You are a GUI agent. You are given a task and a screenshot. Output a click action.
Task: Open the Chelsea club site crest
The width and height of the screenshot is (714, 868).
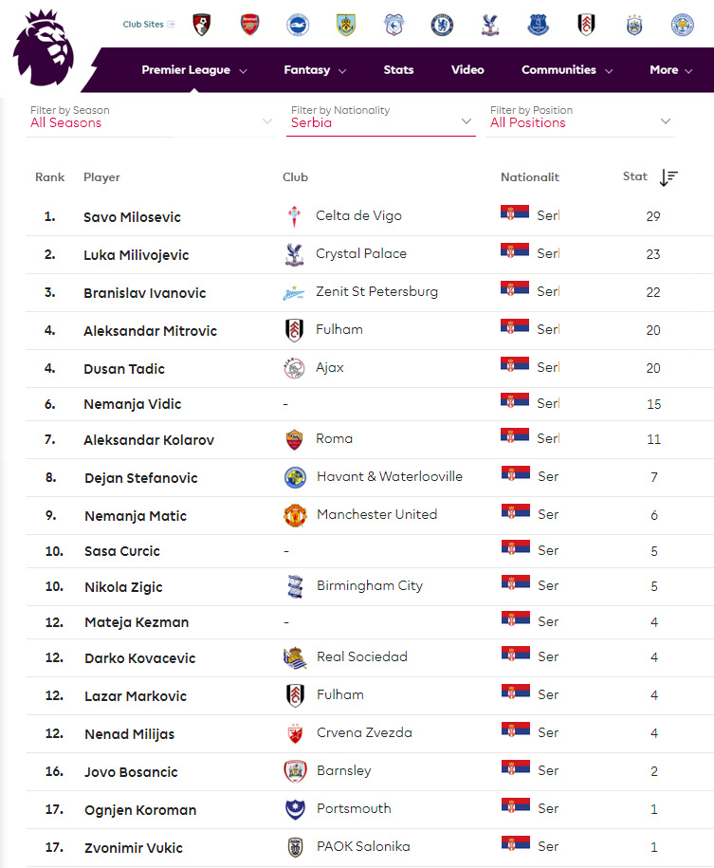(x=442, y=25)
